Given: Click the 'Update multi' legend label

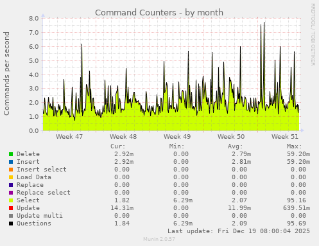Looking at the screenshot, I should pos(40,216).
